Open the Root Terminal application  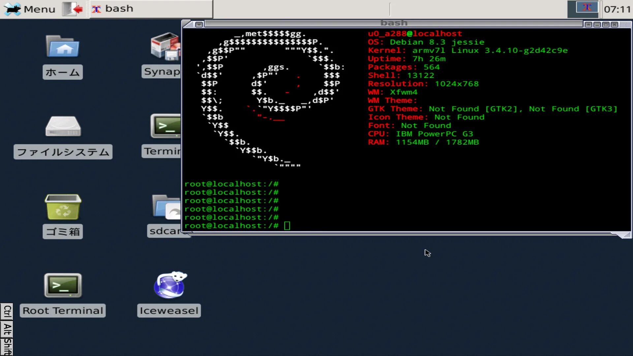[x=63, y=285]
